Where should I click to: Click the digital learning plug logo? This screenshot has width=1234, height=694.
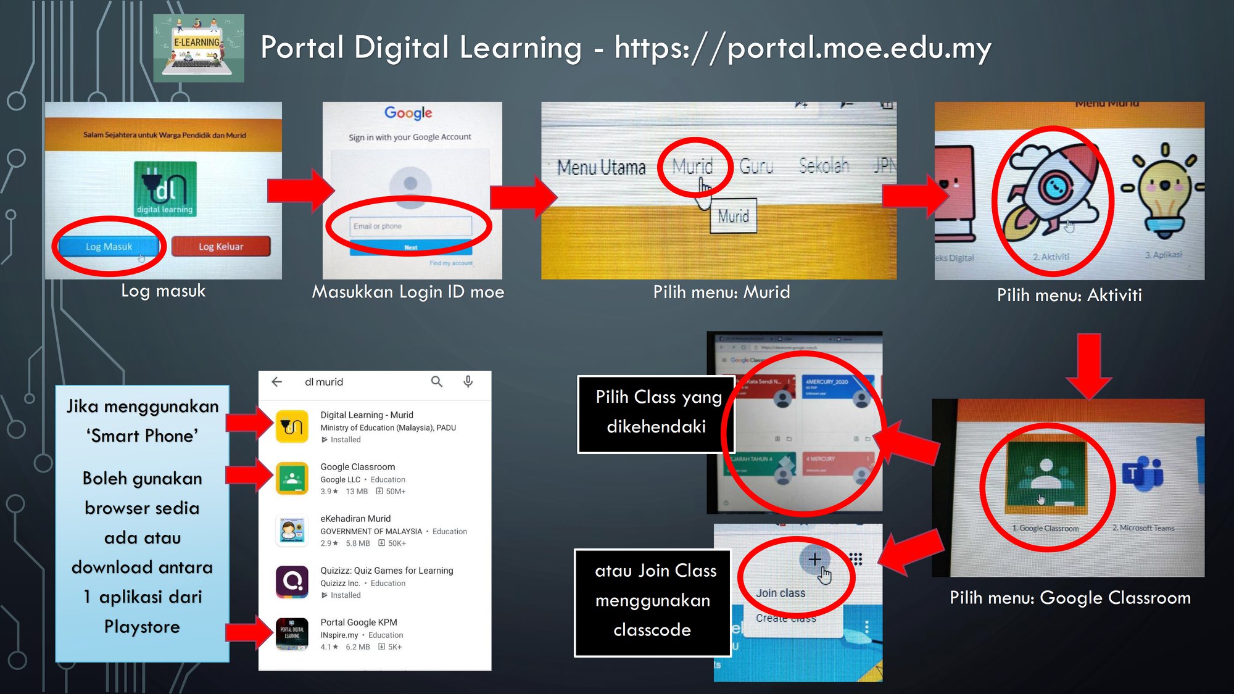[x=165, y=189]
